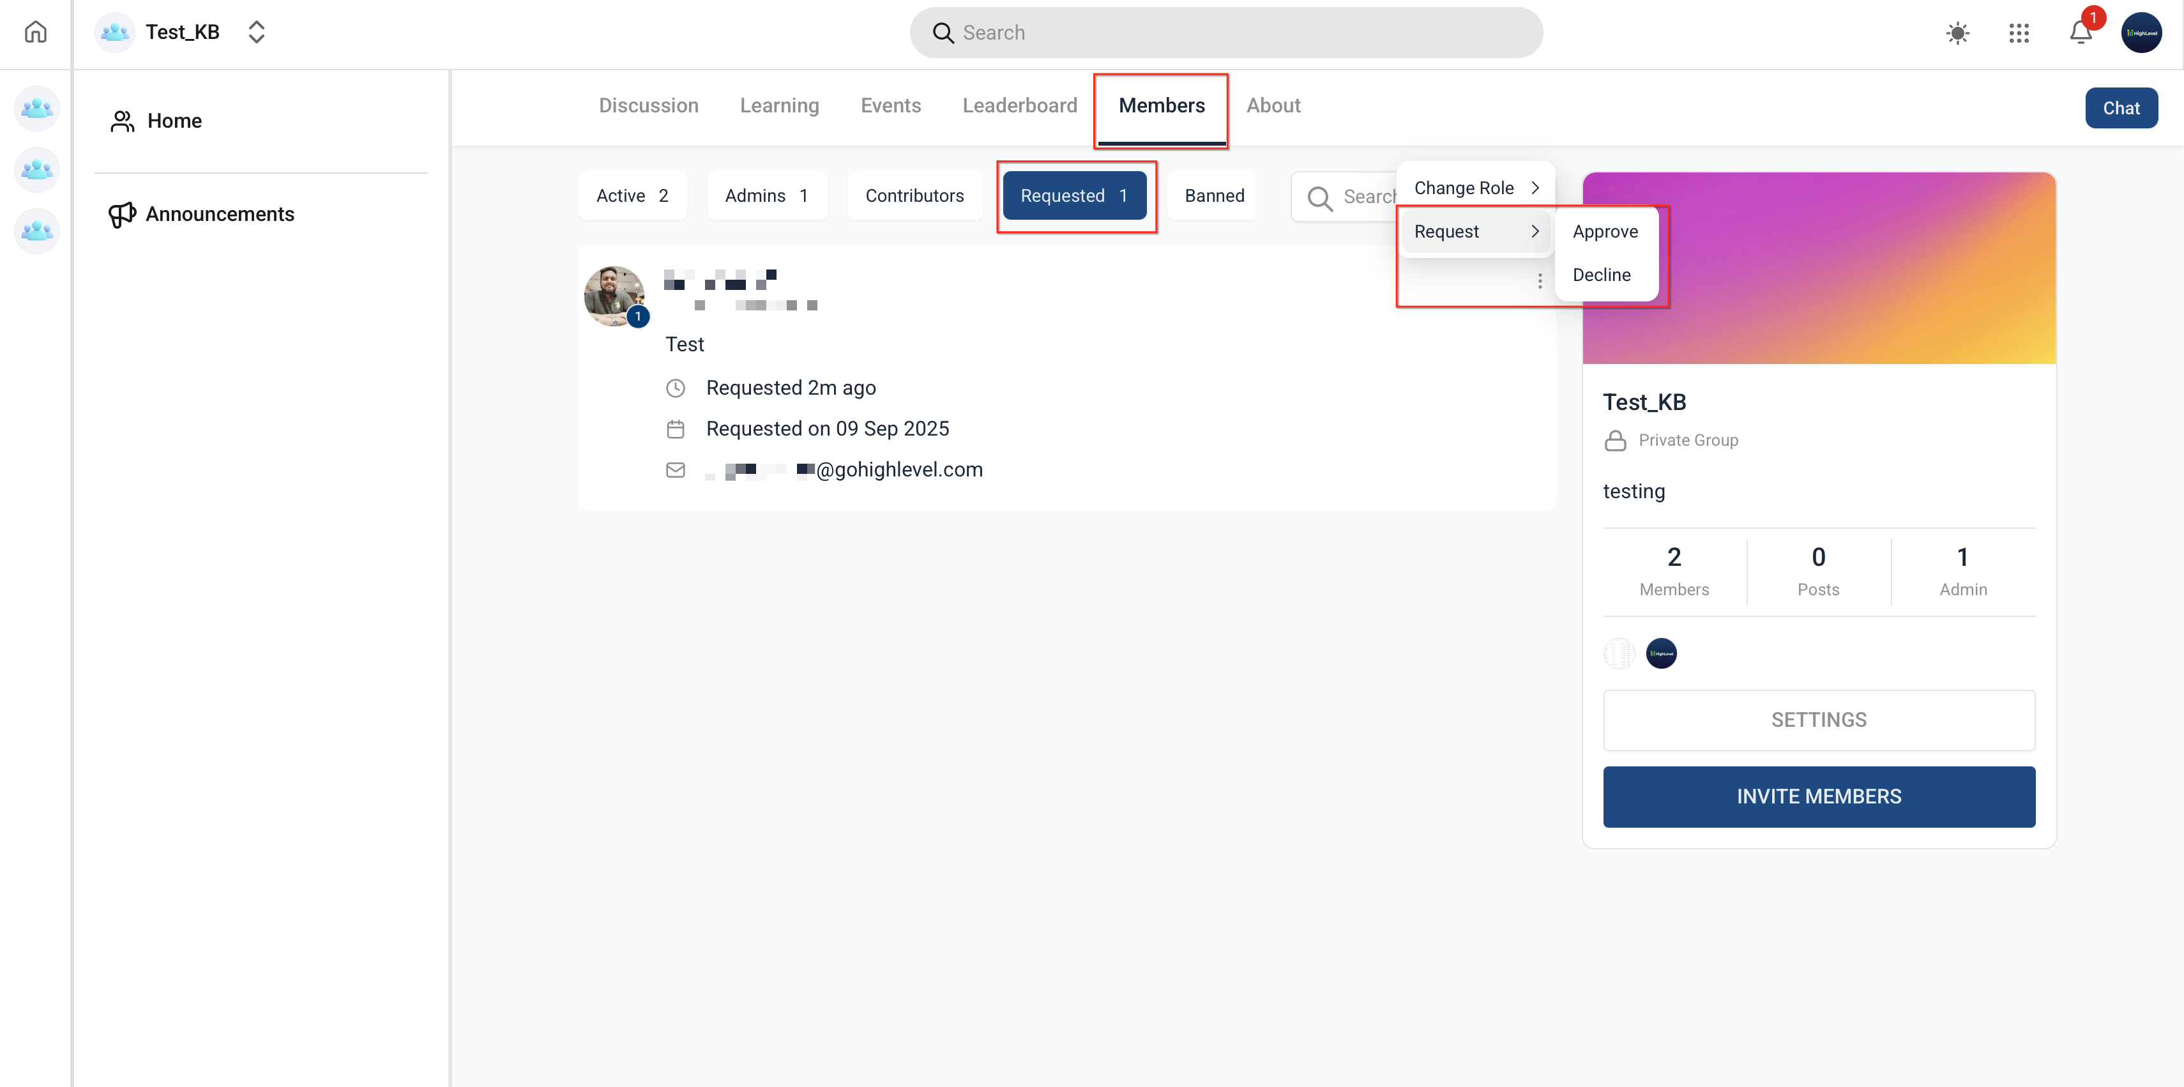Viewport: 2184px width, 1087px height.
Task: Filter members by Active
Action: [x=632, y=196]
